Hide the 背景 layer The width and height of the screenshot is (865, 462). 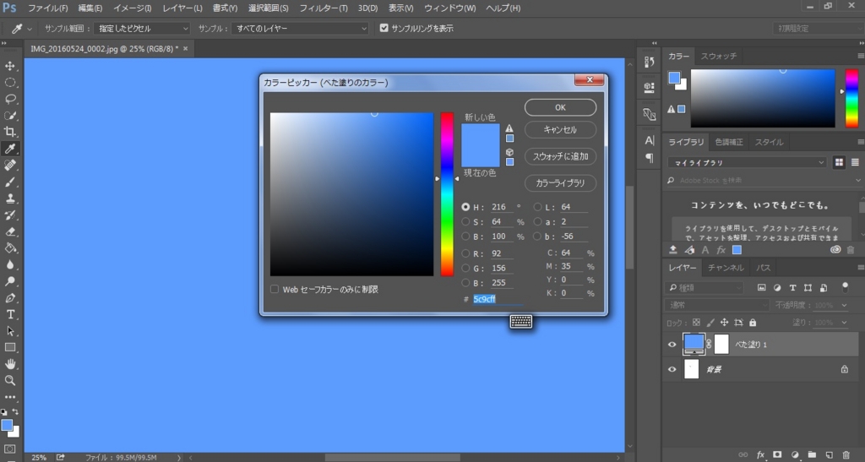pos(672,369)
